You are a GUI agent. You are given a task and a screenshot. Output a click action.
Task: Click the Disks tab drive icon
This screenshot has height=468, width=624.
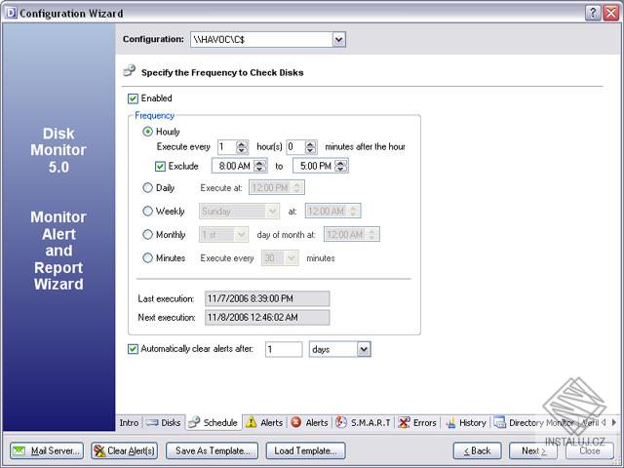click(152, 422)
